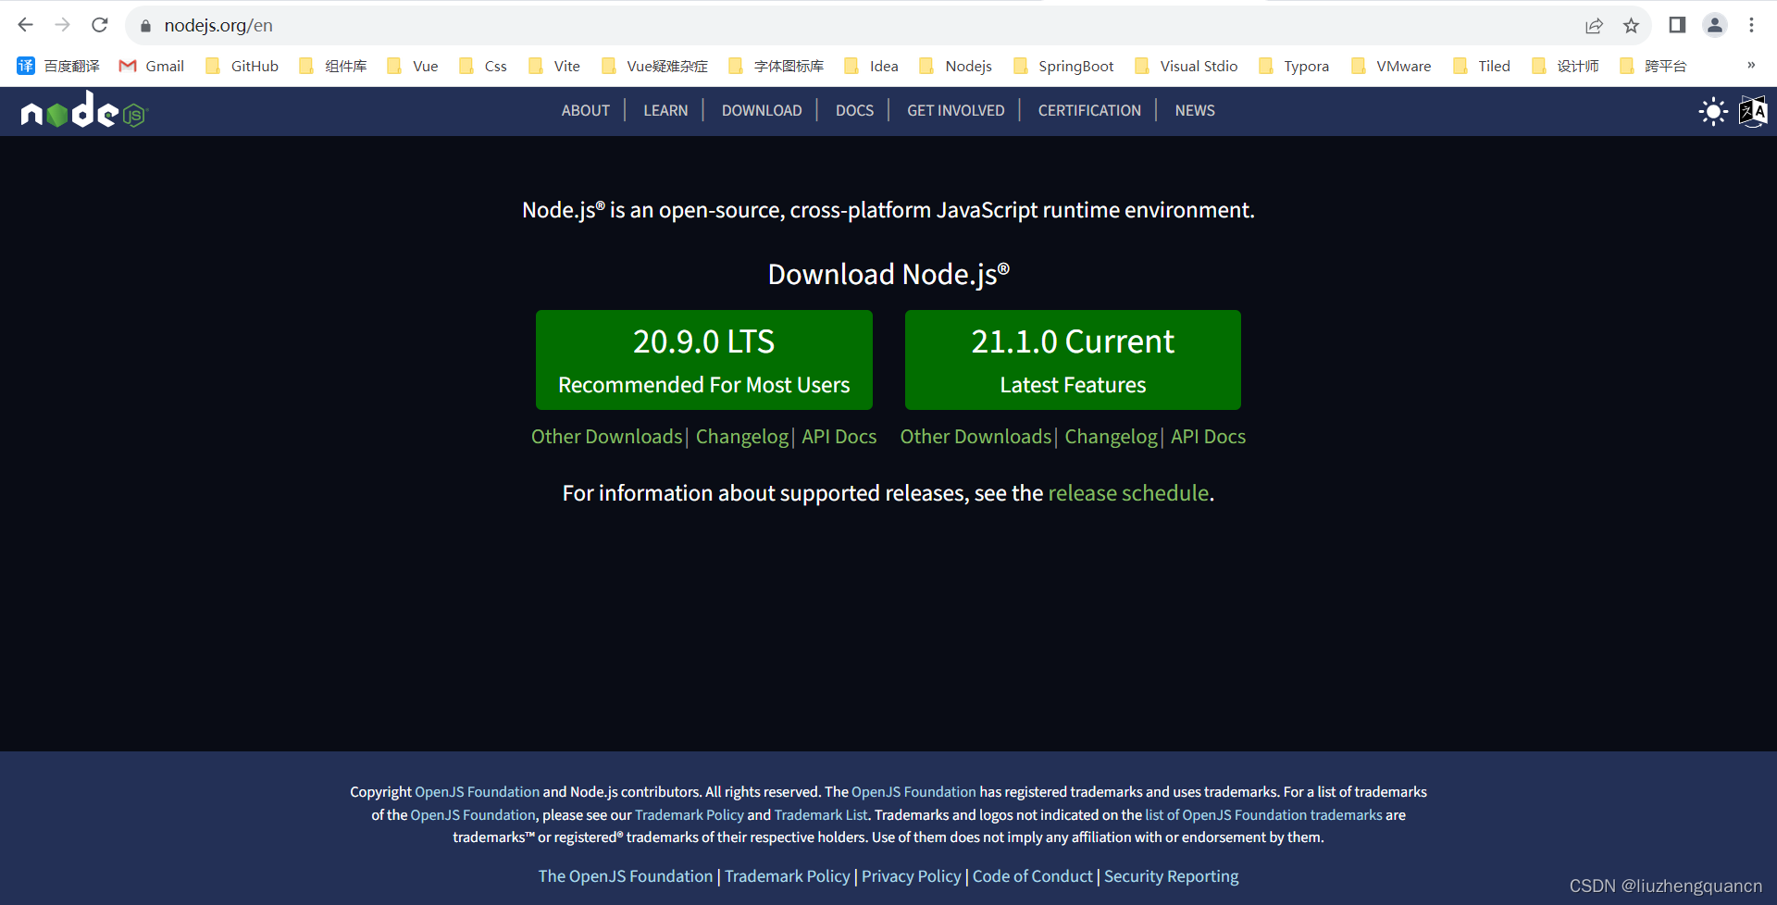Reload the page with the refresh icon
Image resolution: width=1777 pixels, height=905 pixels.
(x=100, y=25)
